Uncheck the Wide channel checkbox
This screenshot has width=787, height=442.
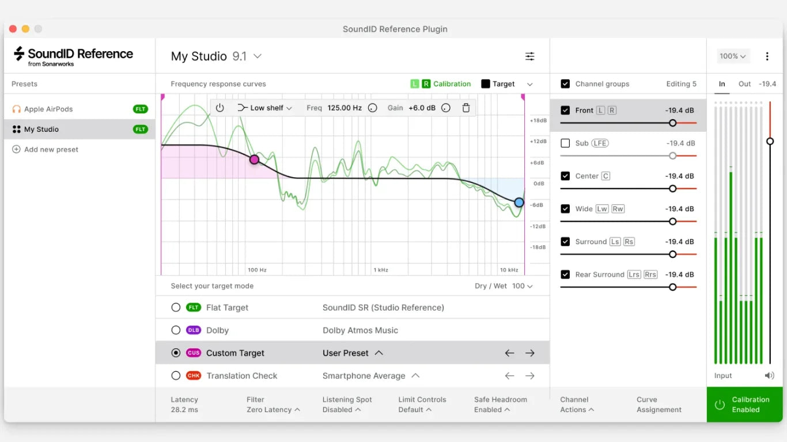[565, 209]
